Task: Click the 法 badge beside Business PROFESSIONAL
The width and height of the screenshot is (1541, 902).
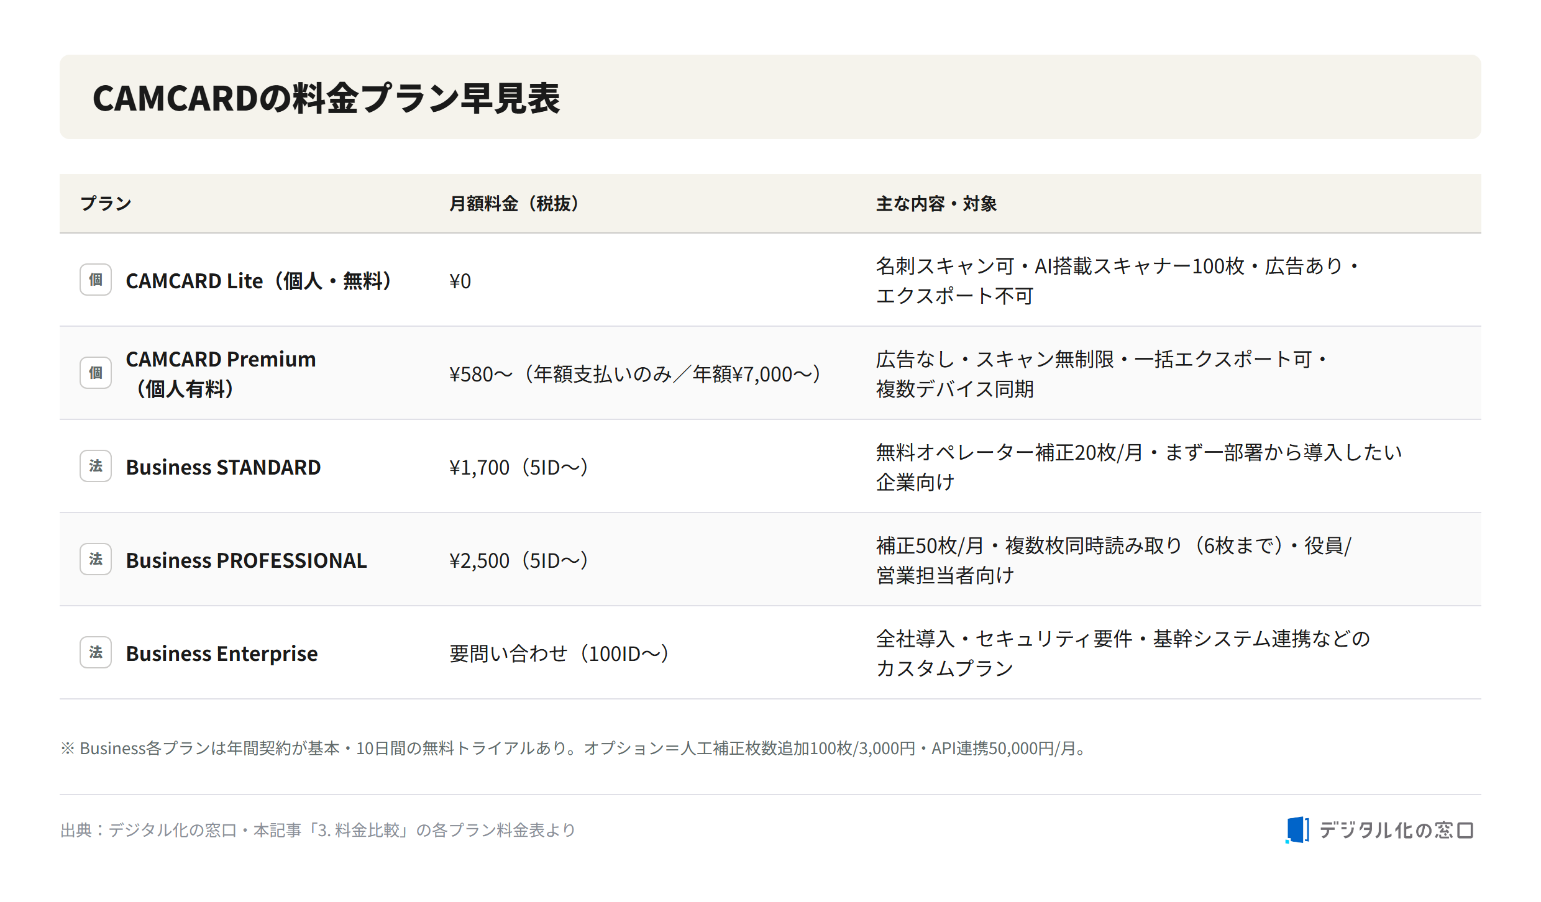Action: (96, 559)
